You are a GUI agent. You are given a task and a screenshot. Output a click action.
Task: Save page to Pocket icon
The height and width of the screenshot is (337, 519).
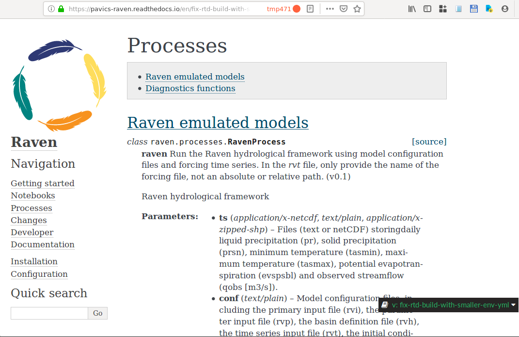tap(344, 9)
